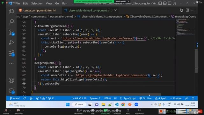This screenshot has height=115, width=204.
Task: Open the Edit menu
Action: coord(25,4)
